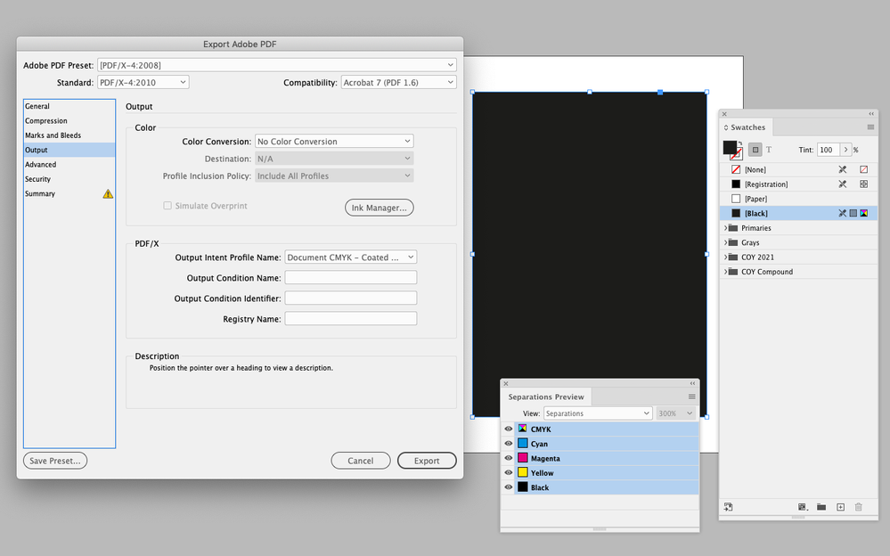Expand the Grays color group
This screenshot has width=890, height=556.
tap(725, 242)
